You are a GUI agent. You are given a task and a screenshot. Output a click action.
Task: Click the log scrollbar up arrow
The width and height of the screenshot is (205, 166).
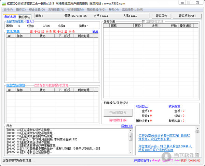point(131,131)
